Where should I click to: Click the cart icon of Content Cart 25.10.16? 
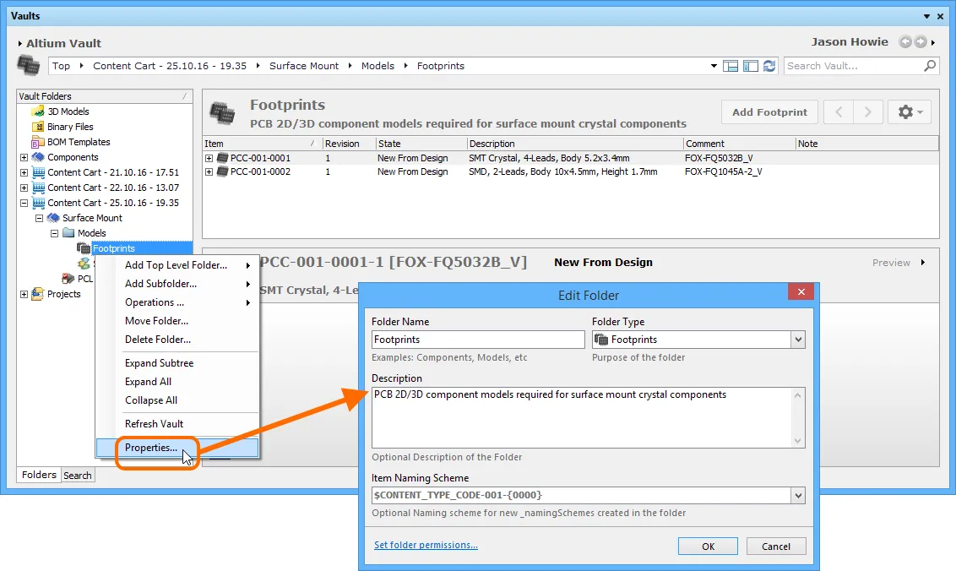38,203
